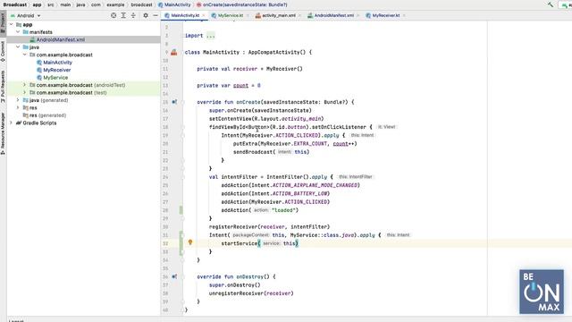Close the MyService.kt tab
This screenshot has width=572, height=322.
[248, 16]
